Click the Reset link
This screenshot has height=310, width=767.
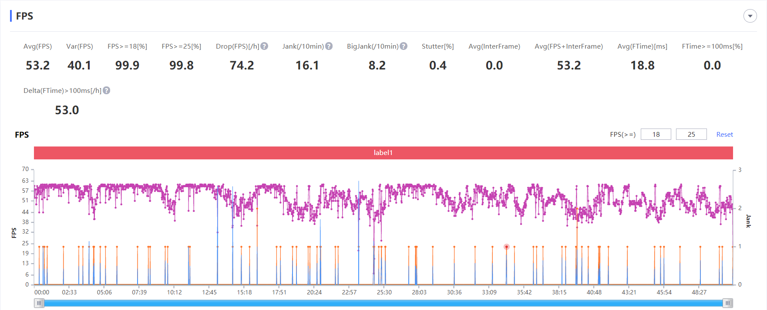pyautogui.click(x=725, y=135)
